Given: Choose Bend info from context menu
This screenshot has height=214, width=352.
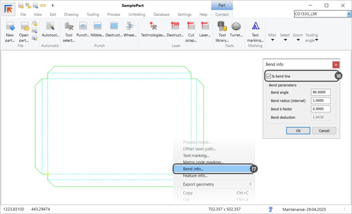Looking at the screenshot, I should pyautogui.click(x=193, y=169).
